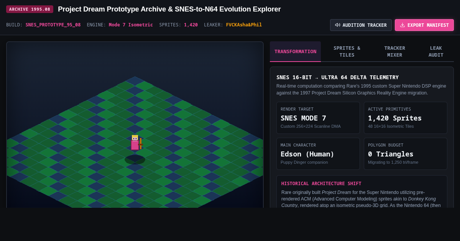The image size is (460, 241).
Task: Click the HISTORICAL ARCHITECTURE SHIFT heading
Action: (x=321, y=184)
